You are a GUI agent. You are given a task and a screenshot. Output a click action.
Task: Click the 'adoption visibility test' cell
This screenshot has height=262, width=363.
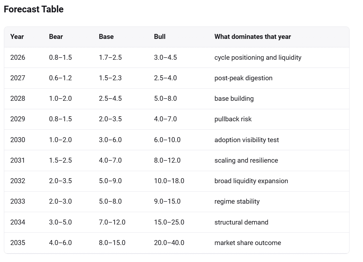point(247,140)
